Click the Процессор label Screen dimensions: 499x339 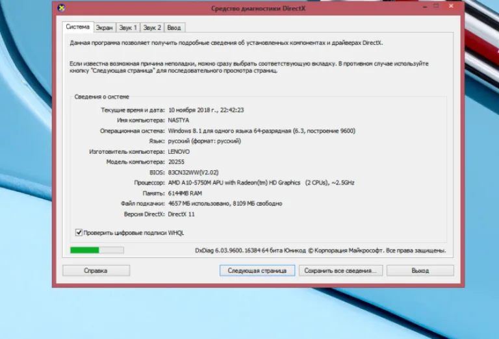pos(149,182)
